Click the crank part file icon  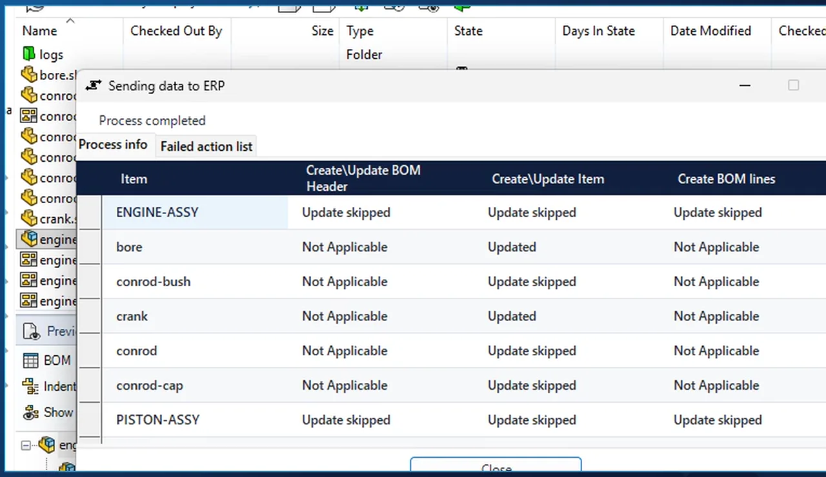click(x=29, y=219)
